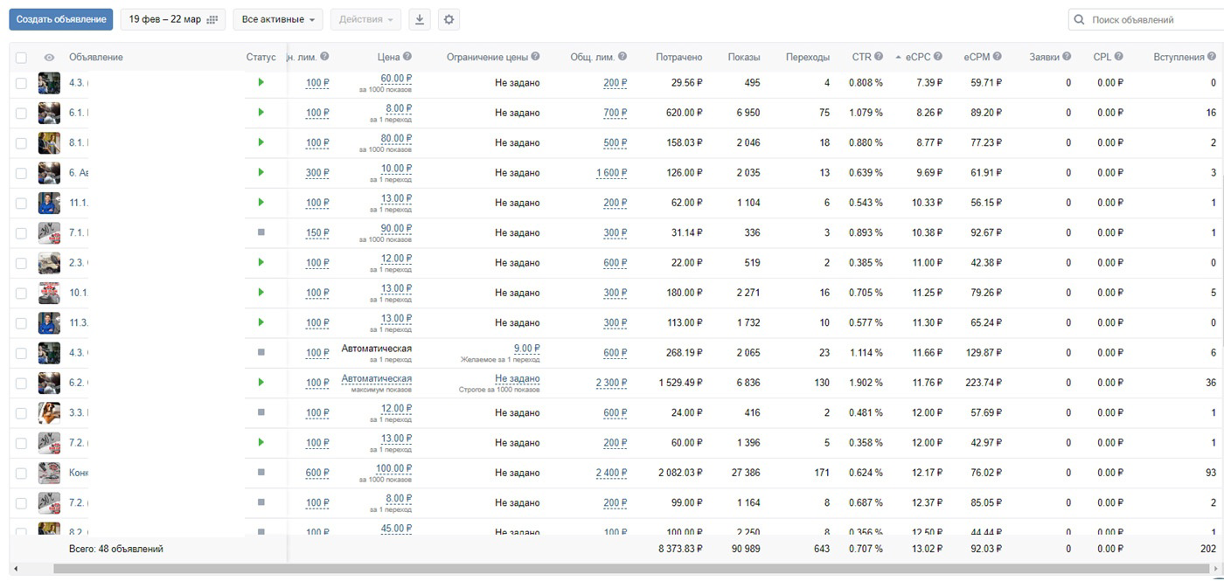Open calendar grid icon in date range
The width and height of the screenshot is (1224, 581).
pyautogui.click(x=212, y=19)
